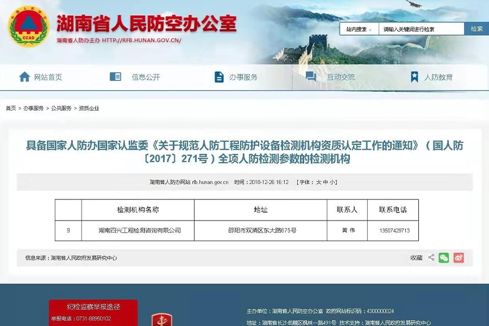Set font size to 大
The width and height of the screenshot is (489, 326).
tap(318, 182)
